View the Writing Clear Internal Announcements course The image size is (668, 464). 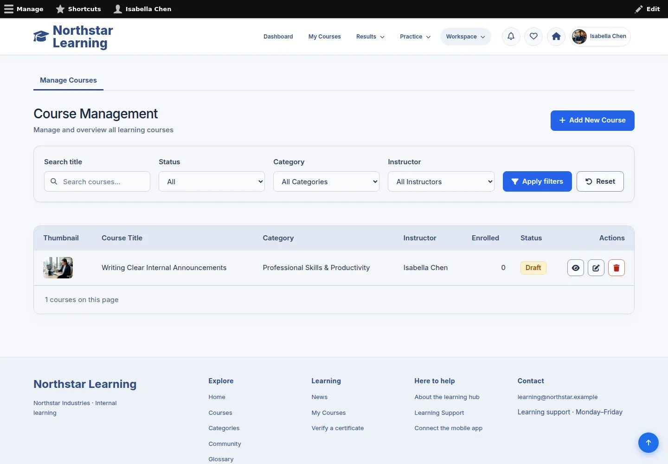(x=576, y=268)
